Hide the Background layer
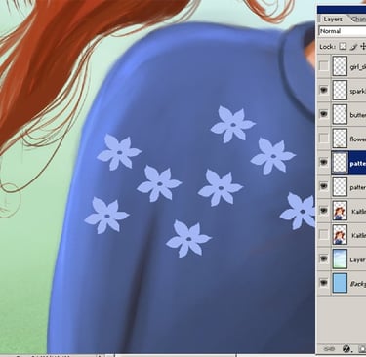This screenshot has height=357, width=366. pos(324,283)
